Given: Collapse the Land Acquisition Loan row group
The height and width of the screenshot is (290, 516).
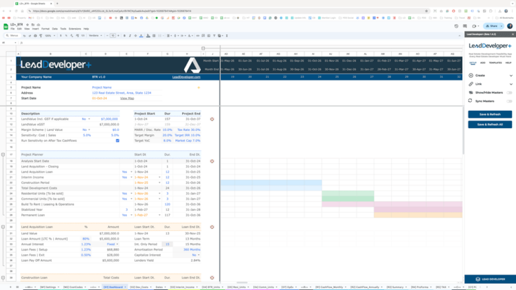Looking at the screenshot, I should tap(5, 227).
